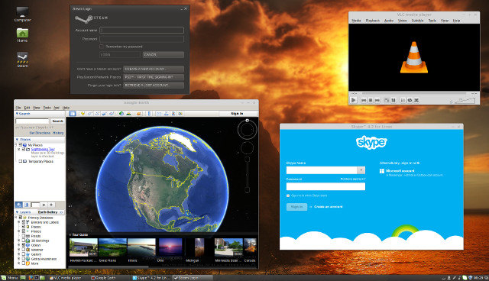
Task: Check Sign me in when Skype starts
Action: (288, 195)
